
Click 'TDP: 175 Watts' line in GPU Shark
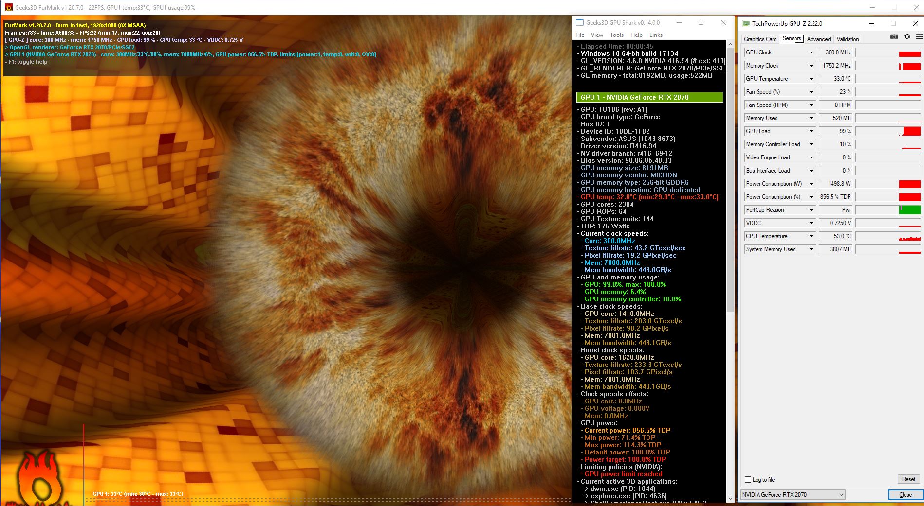(603, 226)
